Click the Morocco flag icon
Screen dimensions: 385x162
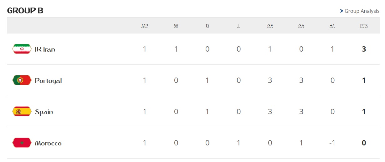(22, 143)
